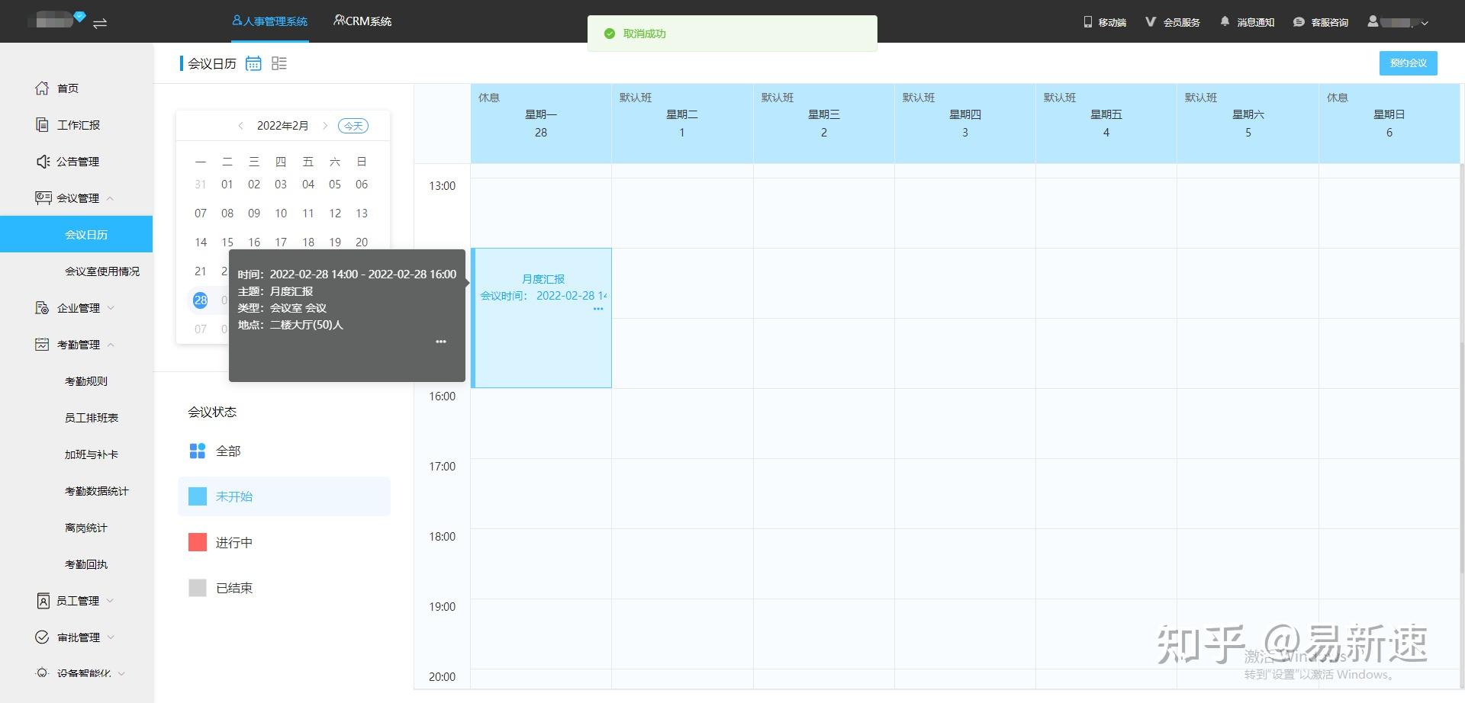The height and width of the screenshot is (703, 1465).
Task: Open the user account dropdown arrow
Action: [1425, 23]
